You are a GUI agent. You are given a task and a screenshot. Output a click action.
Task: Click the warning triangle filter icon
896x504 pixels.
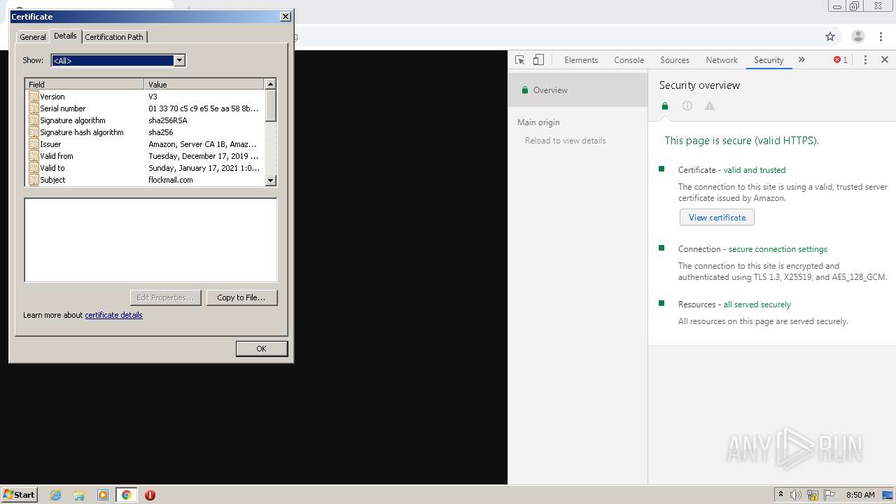click(x=710, y=106)
